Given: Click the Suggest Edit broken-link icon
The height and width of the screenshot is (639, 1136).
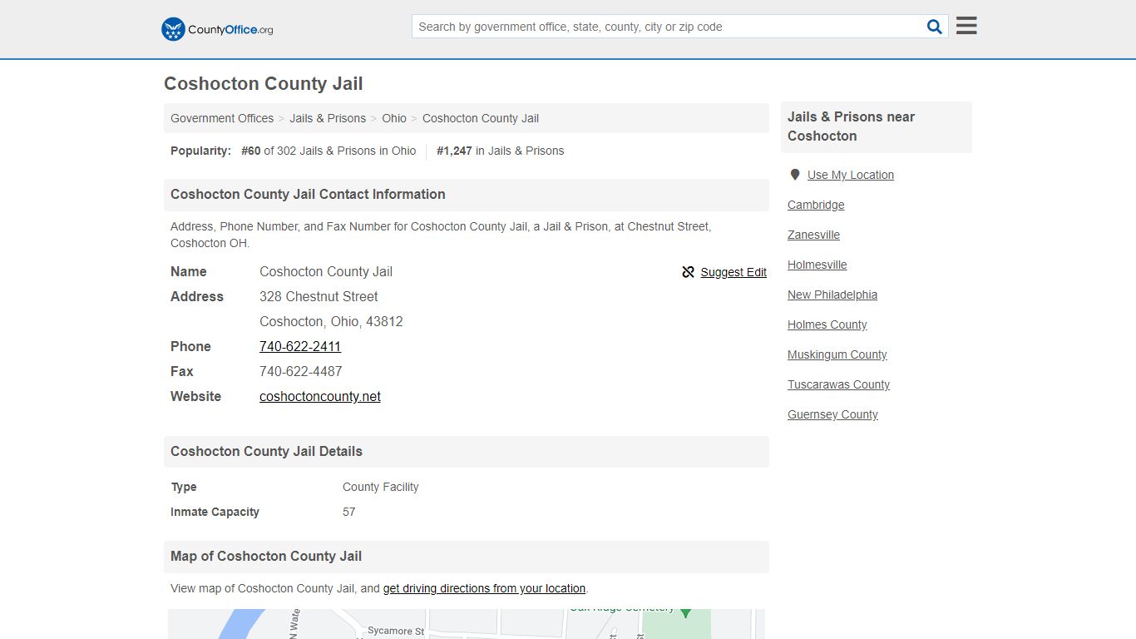Looking at the screenshot, I should (x=688, y=272).
